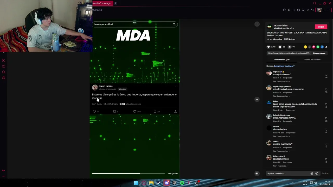333x187 pixels.
Task: Mute the video with speaker icon
Action: click(257, 173)
